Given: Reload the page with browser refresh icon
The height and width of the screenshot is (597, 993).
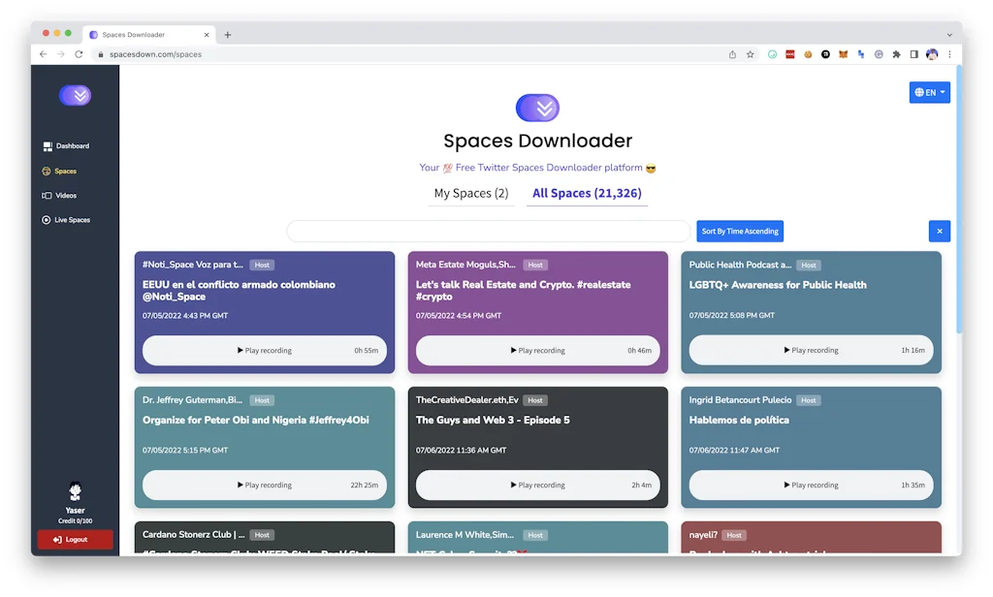Looking at the screenshot, I should [79, 54].
